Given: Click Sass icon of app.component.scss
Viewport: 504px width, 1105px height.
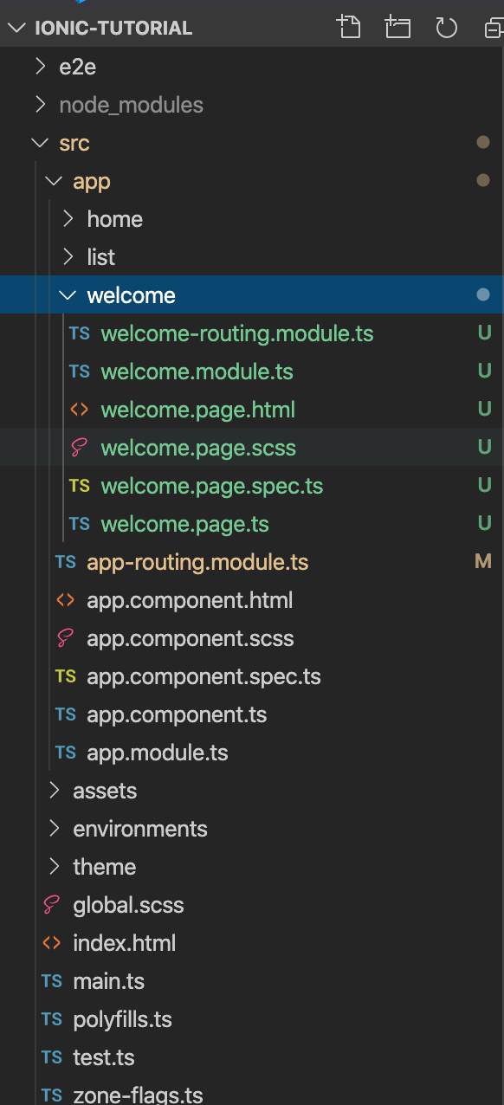Looking at the screenshot, I should click(x=66, y=638).
